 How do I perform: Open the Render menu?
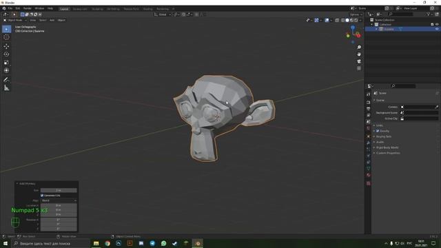tap(28, 9)
